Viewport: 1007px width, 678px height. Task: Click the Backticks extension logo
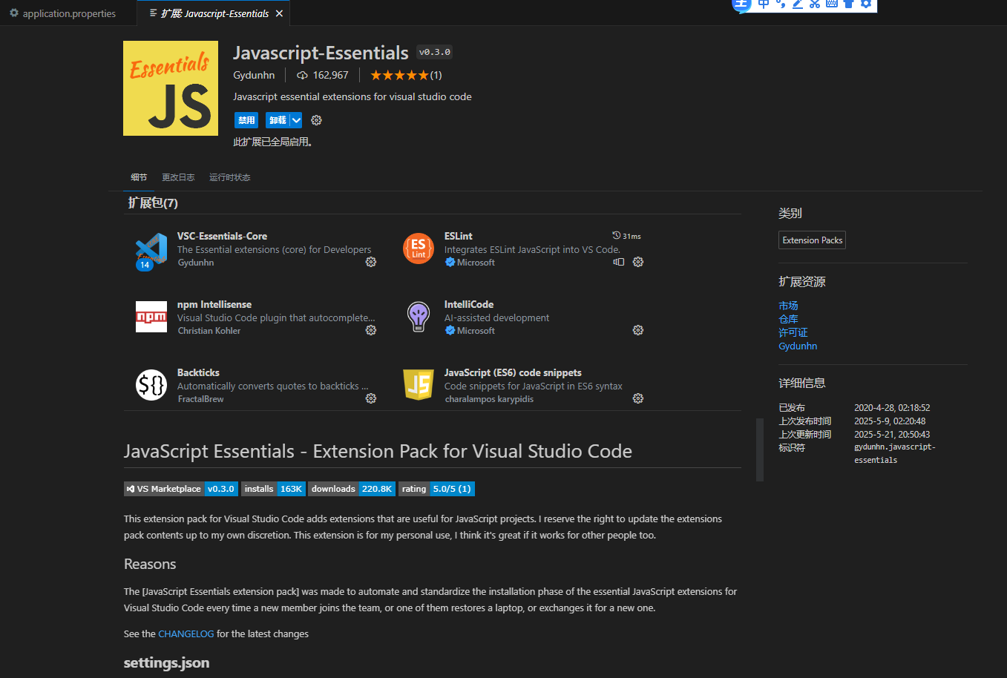[151, 385]
